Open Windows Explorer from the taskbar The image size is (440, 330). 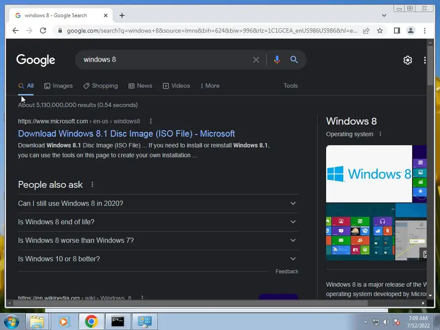[x=37, y=321]
